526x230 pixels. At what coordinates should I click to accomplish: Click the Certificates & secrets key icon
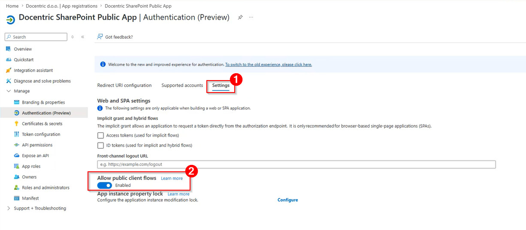(x=17, y=123)
